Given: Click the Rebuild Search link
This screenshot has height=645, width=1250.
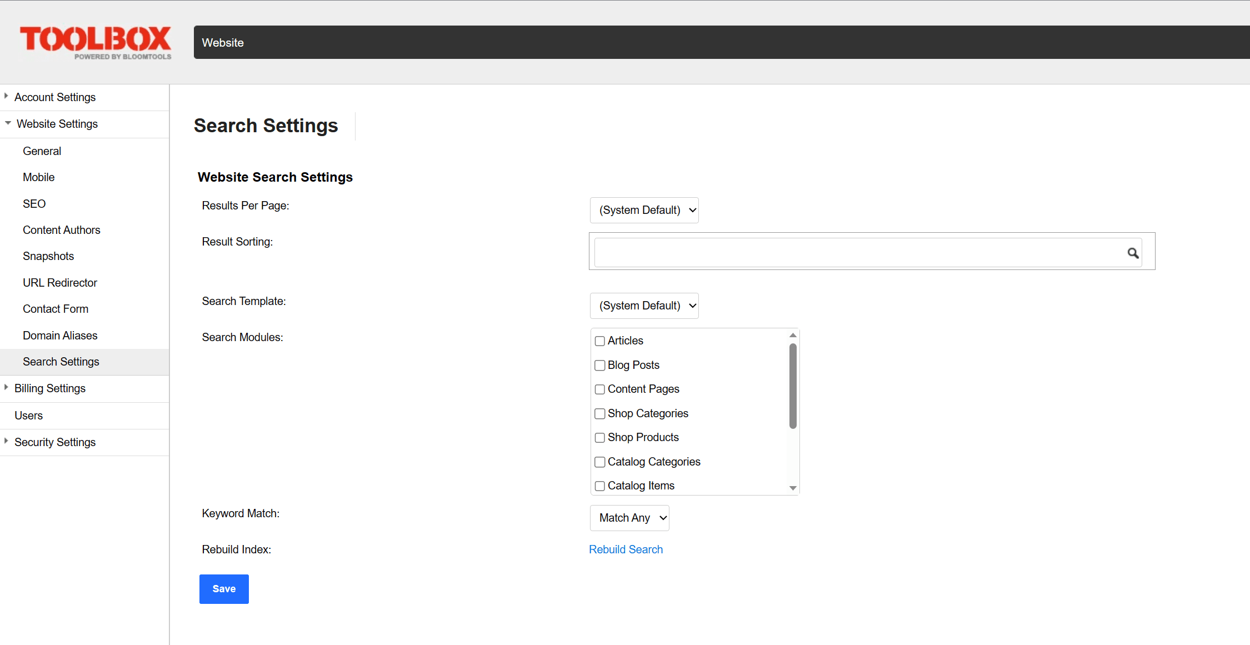Looking at the screenshot, I should (626, 549).
